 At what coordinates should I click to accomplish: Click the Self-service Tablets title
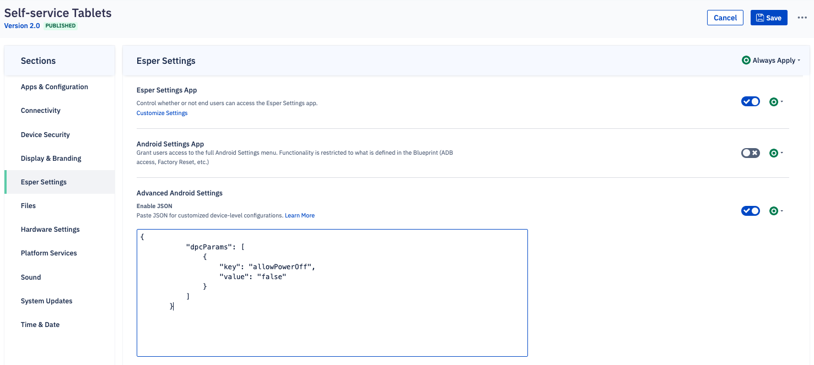click(x=58, y=13)
